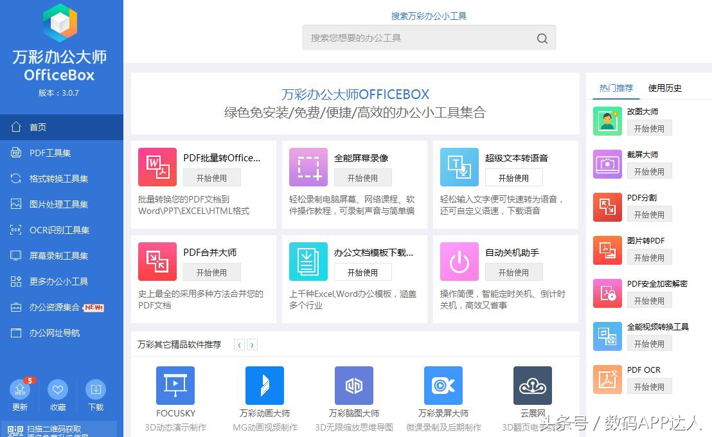The image size is (712, 437).
Task: Click the 万彩办公大师OFFICEBOX banner title
Action: [x=355, y=94]
